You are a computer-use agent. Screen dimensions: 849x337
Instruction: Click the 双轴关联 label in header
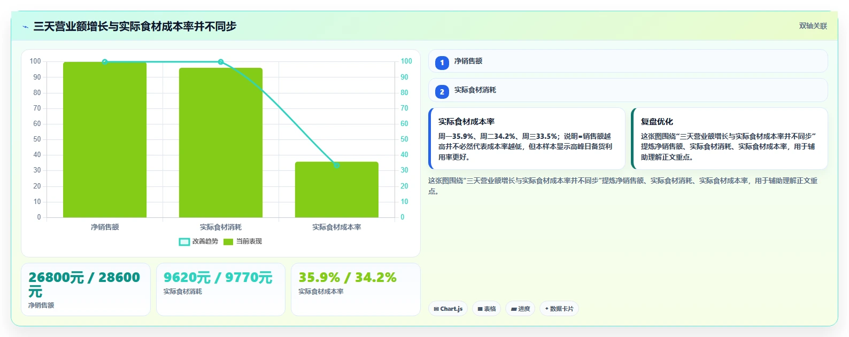coord(813,26)
